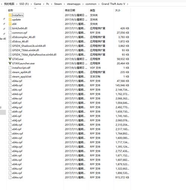
Task: Click the installscript.vdf file icon
Action: tap(10, 68)
